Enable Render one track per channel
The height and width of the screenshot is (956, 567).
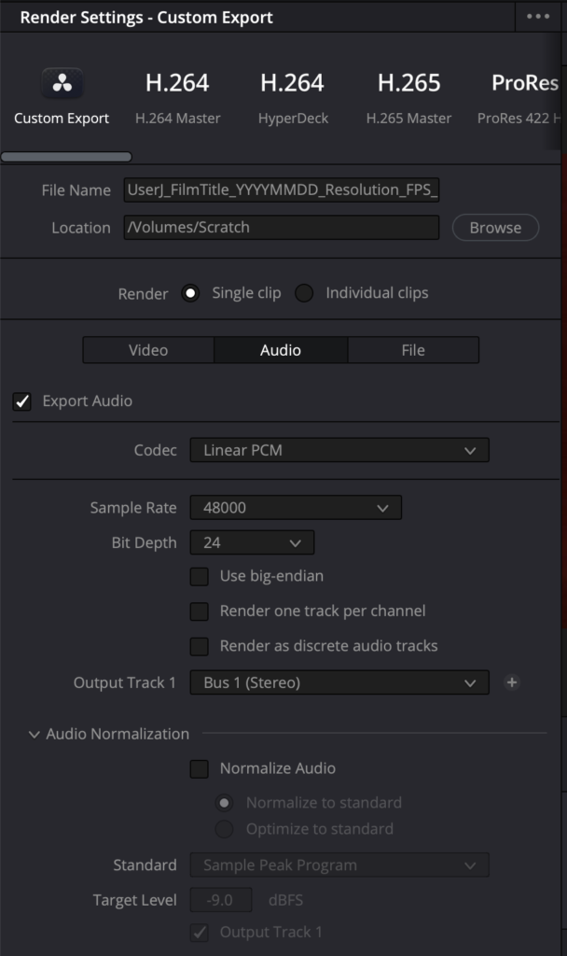[x=200, y=612]
